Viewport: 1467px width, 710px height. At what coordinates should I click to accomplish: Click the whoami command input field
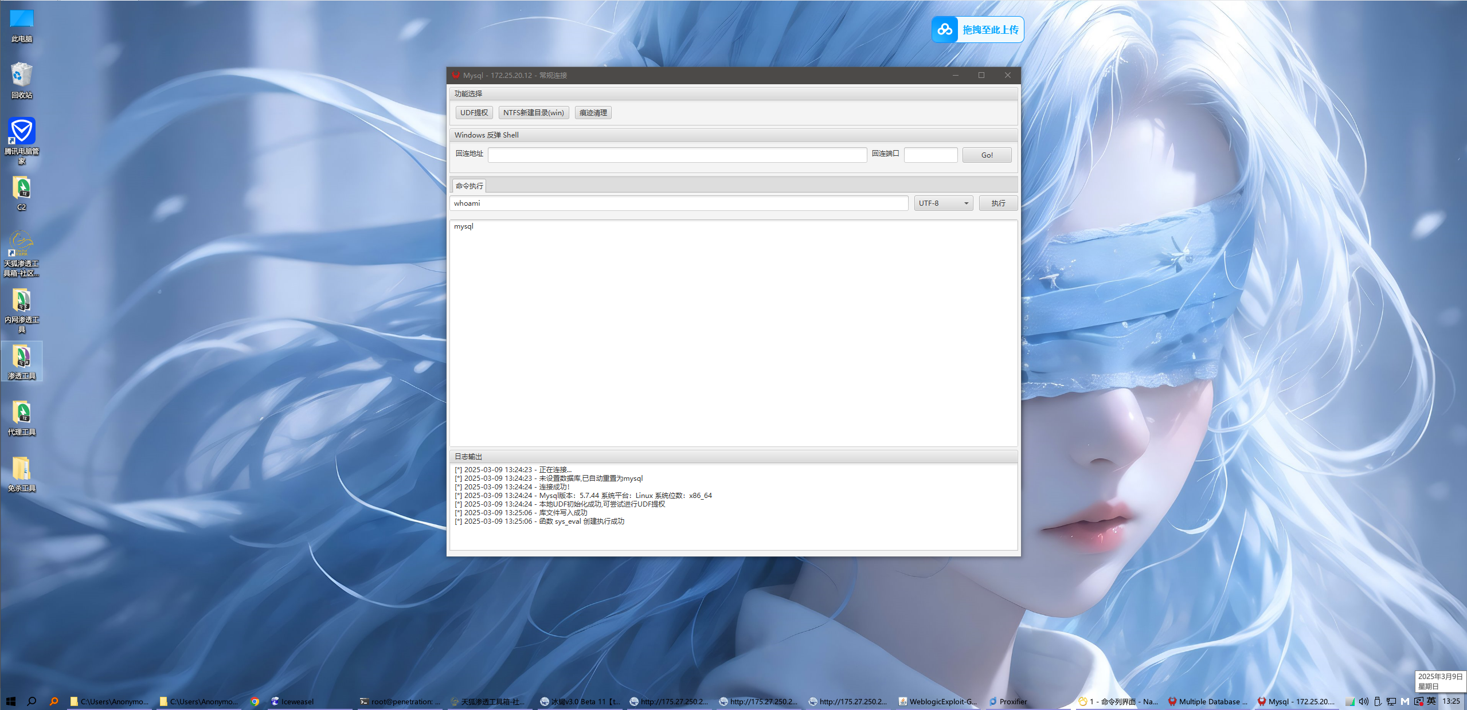point(678,203)
